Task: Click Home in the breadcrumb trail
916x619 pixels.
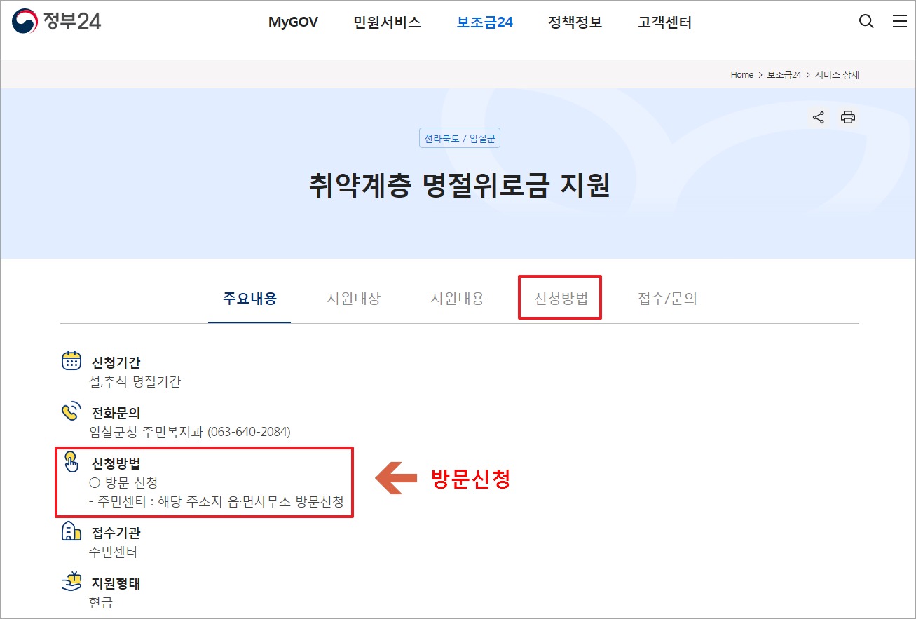Action: tap(741, 74)
